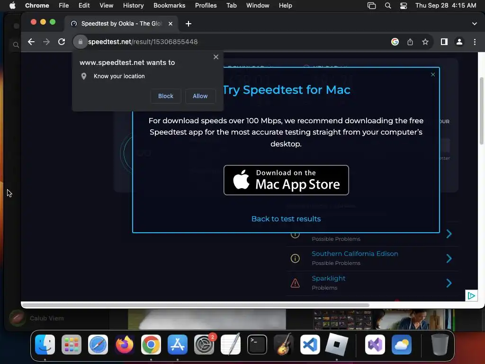
Task: Open the History menu
Action: pos(133,6)
